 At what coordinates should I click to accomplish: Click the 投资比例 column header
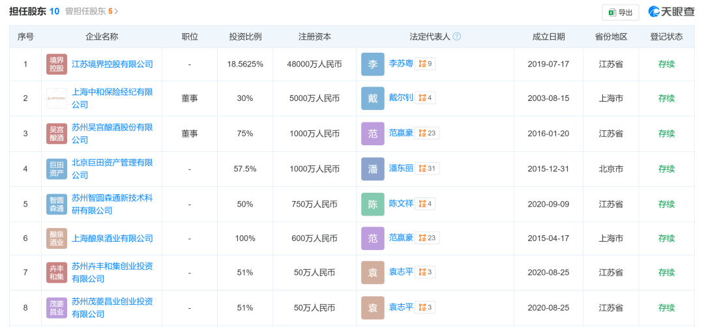[245, 36]
